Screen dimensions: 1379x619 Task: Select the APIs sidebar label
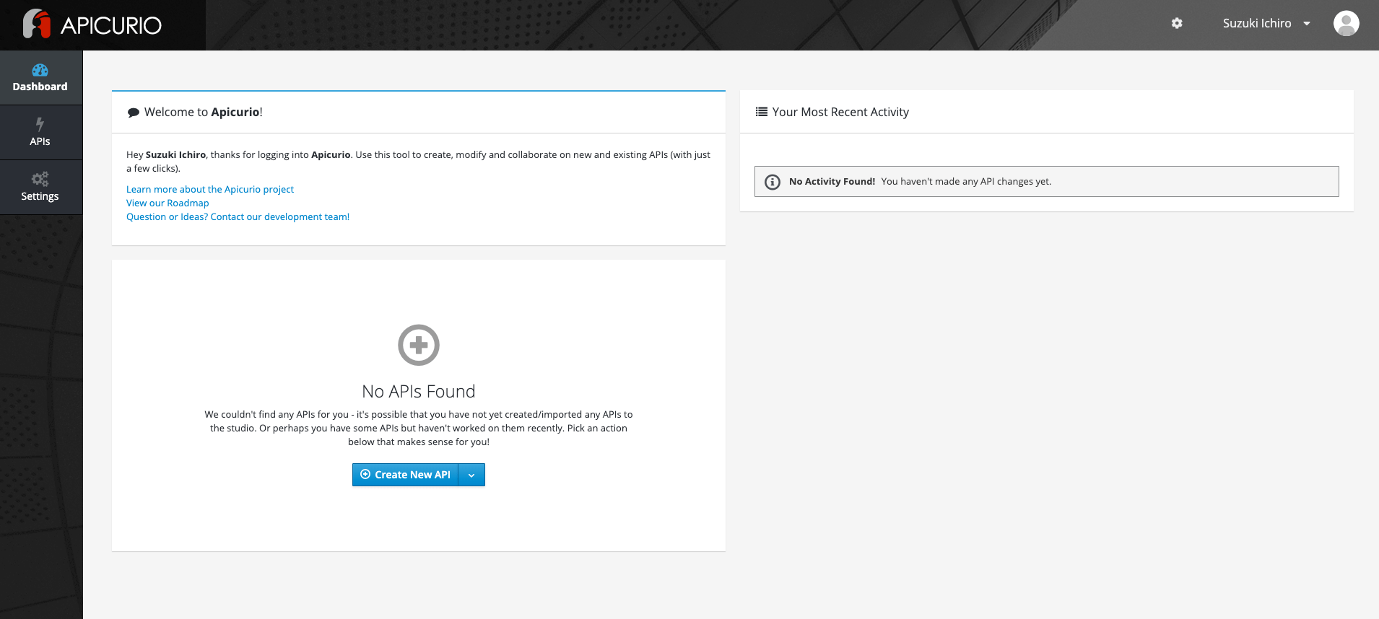[40, 141]
